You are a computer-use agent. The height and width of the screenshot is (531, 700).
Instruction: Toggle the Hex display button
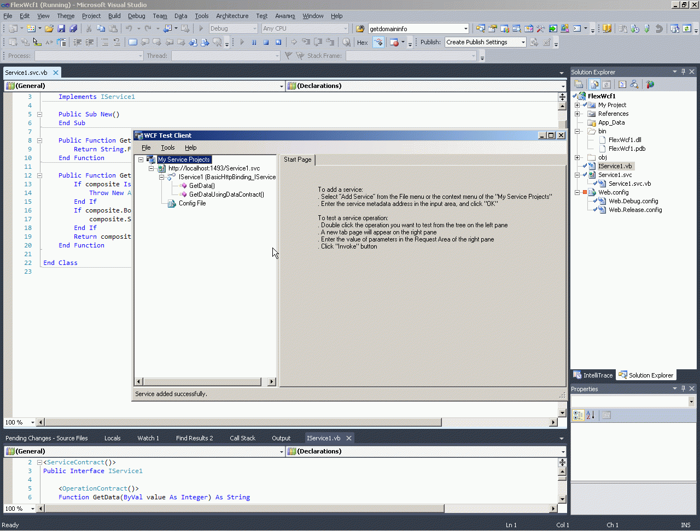(x=362, y=42)
